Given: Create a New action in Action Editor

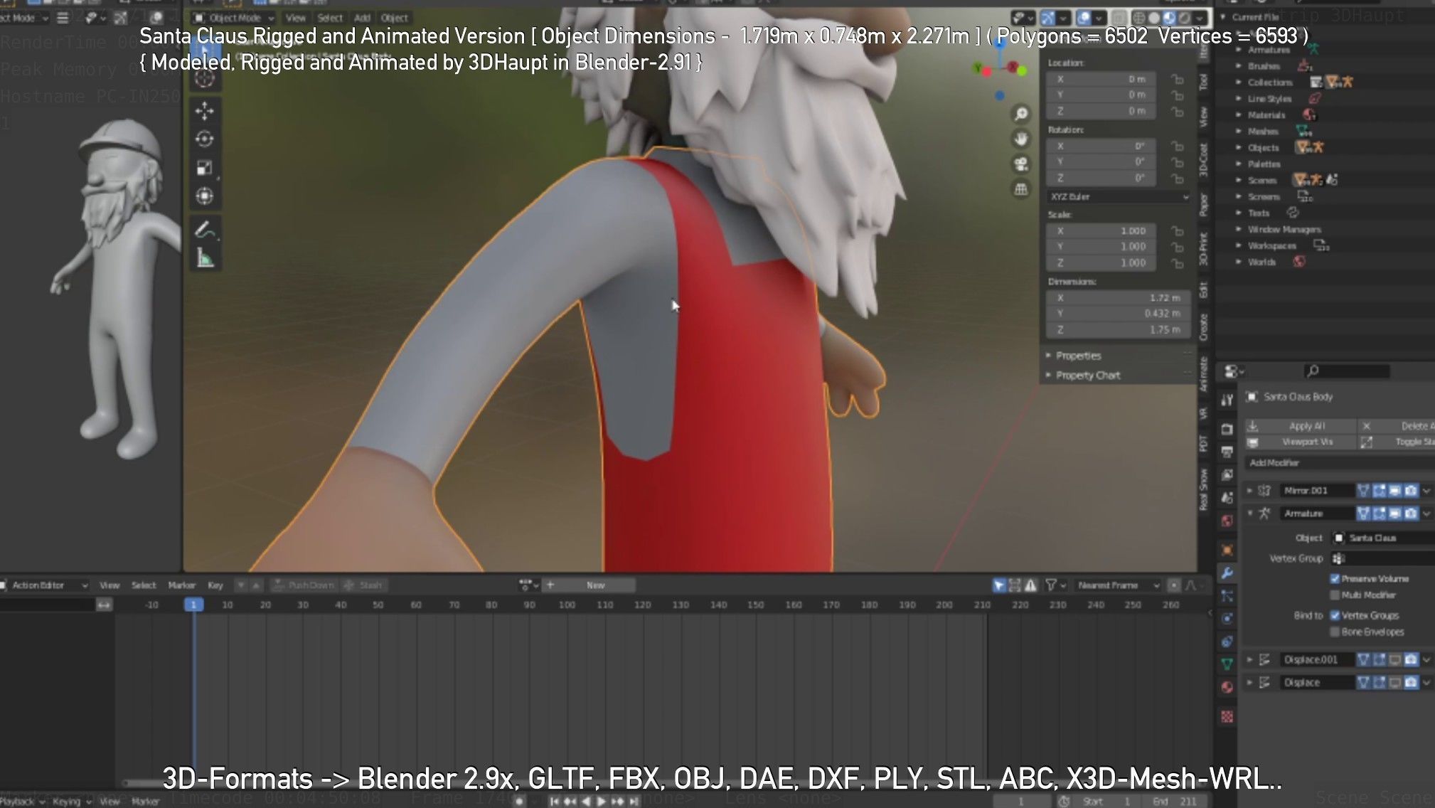Looking at the screenshot, I should tap(596, 585).
